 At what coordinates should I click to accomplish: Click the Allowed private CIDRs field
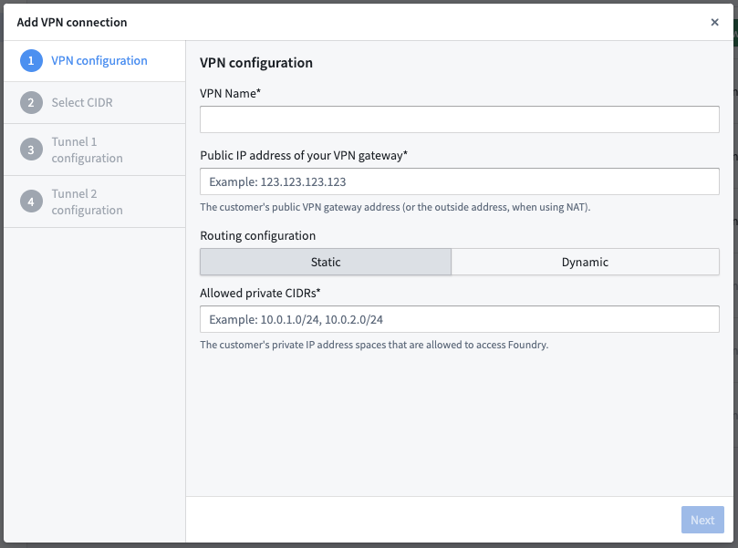(459, 319)
